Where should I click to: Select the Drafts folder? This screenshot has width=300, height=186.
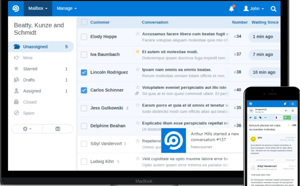coord(41,80)
